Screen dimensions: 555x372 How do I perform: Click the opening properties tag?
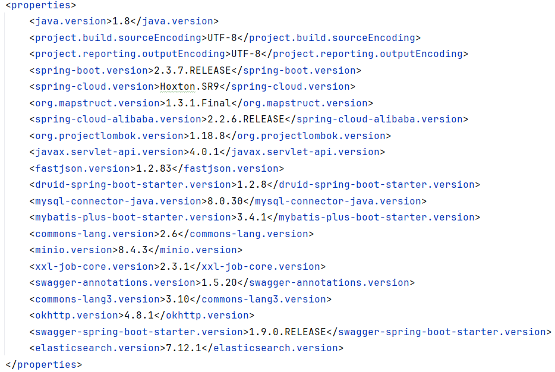click(41, 5)
